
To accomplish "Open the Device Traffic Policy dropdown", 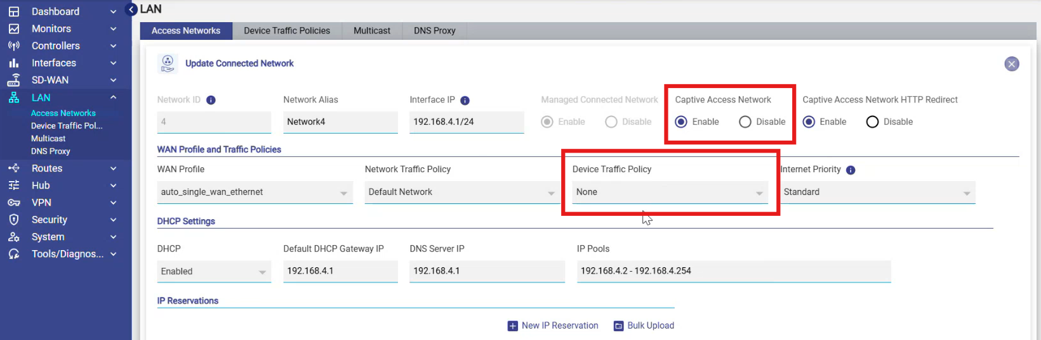I will (670, 192).
